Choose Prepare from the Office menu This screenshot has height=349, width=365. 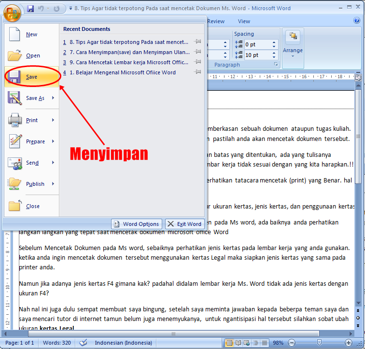click(31, 141)
